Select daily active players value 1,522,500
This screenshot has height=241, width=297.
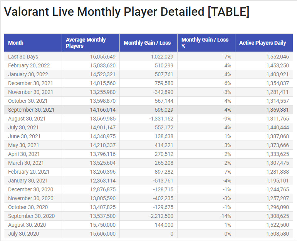click(277, 225)
